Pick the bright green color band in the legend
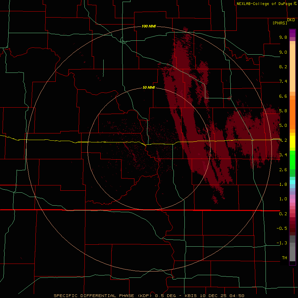 coord(292,160)
